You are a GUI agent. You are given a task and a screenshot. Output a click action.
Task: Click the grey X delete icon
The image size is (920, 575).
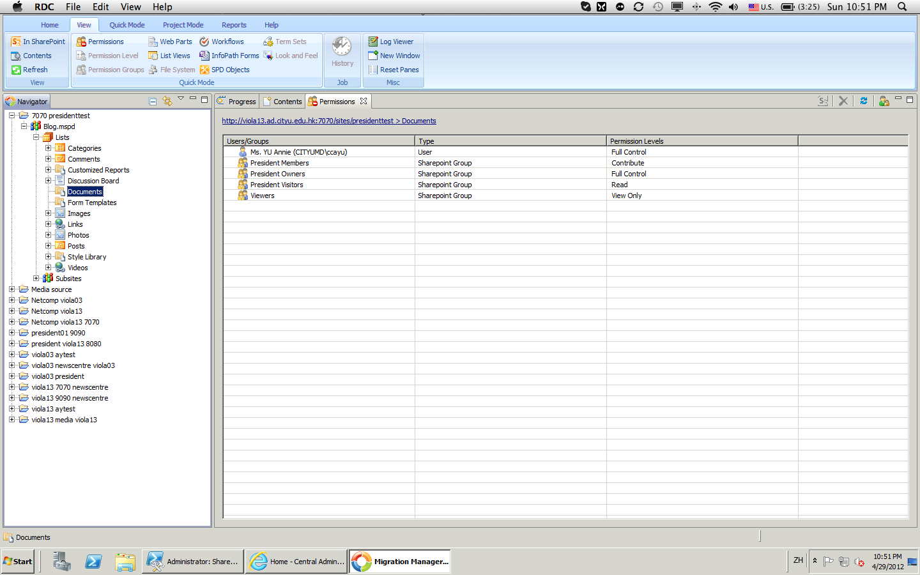coord(843,101)
